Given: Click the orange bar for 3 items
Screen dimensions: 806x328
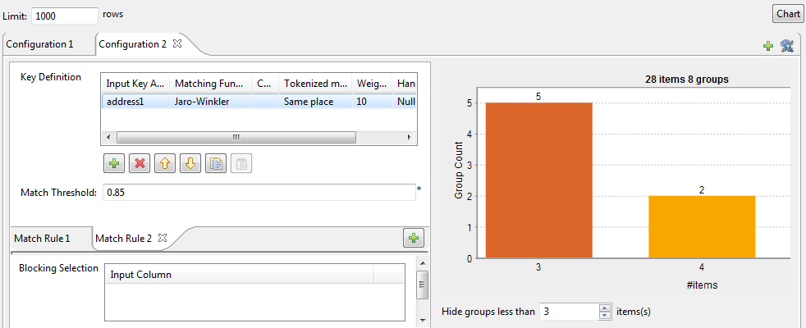Looking at the screenshot, I should 538,180.
